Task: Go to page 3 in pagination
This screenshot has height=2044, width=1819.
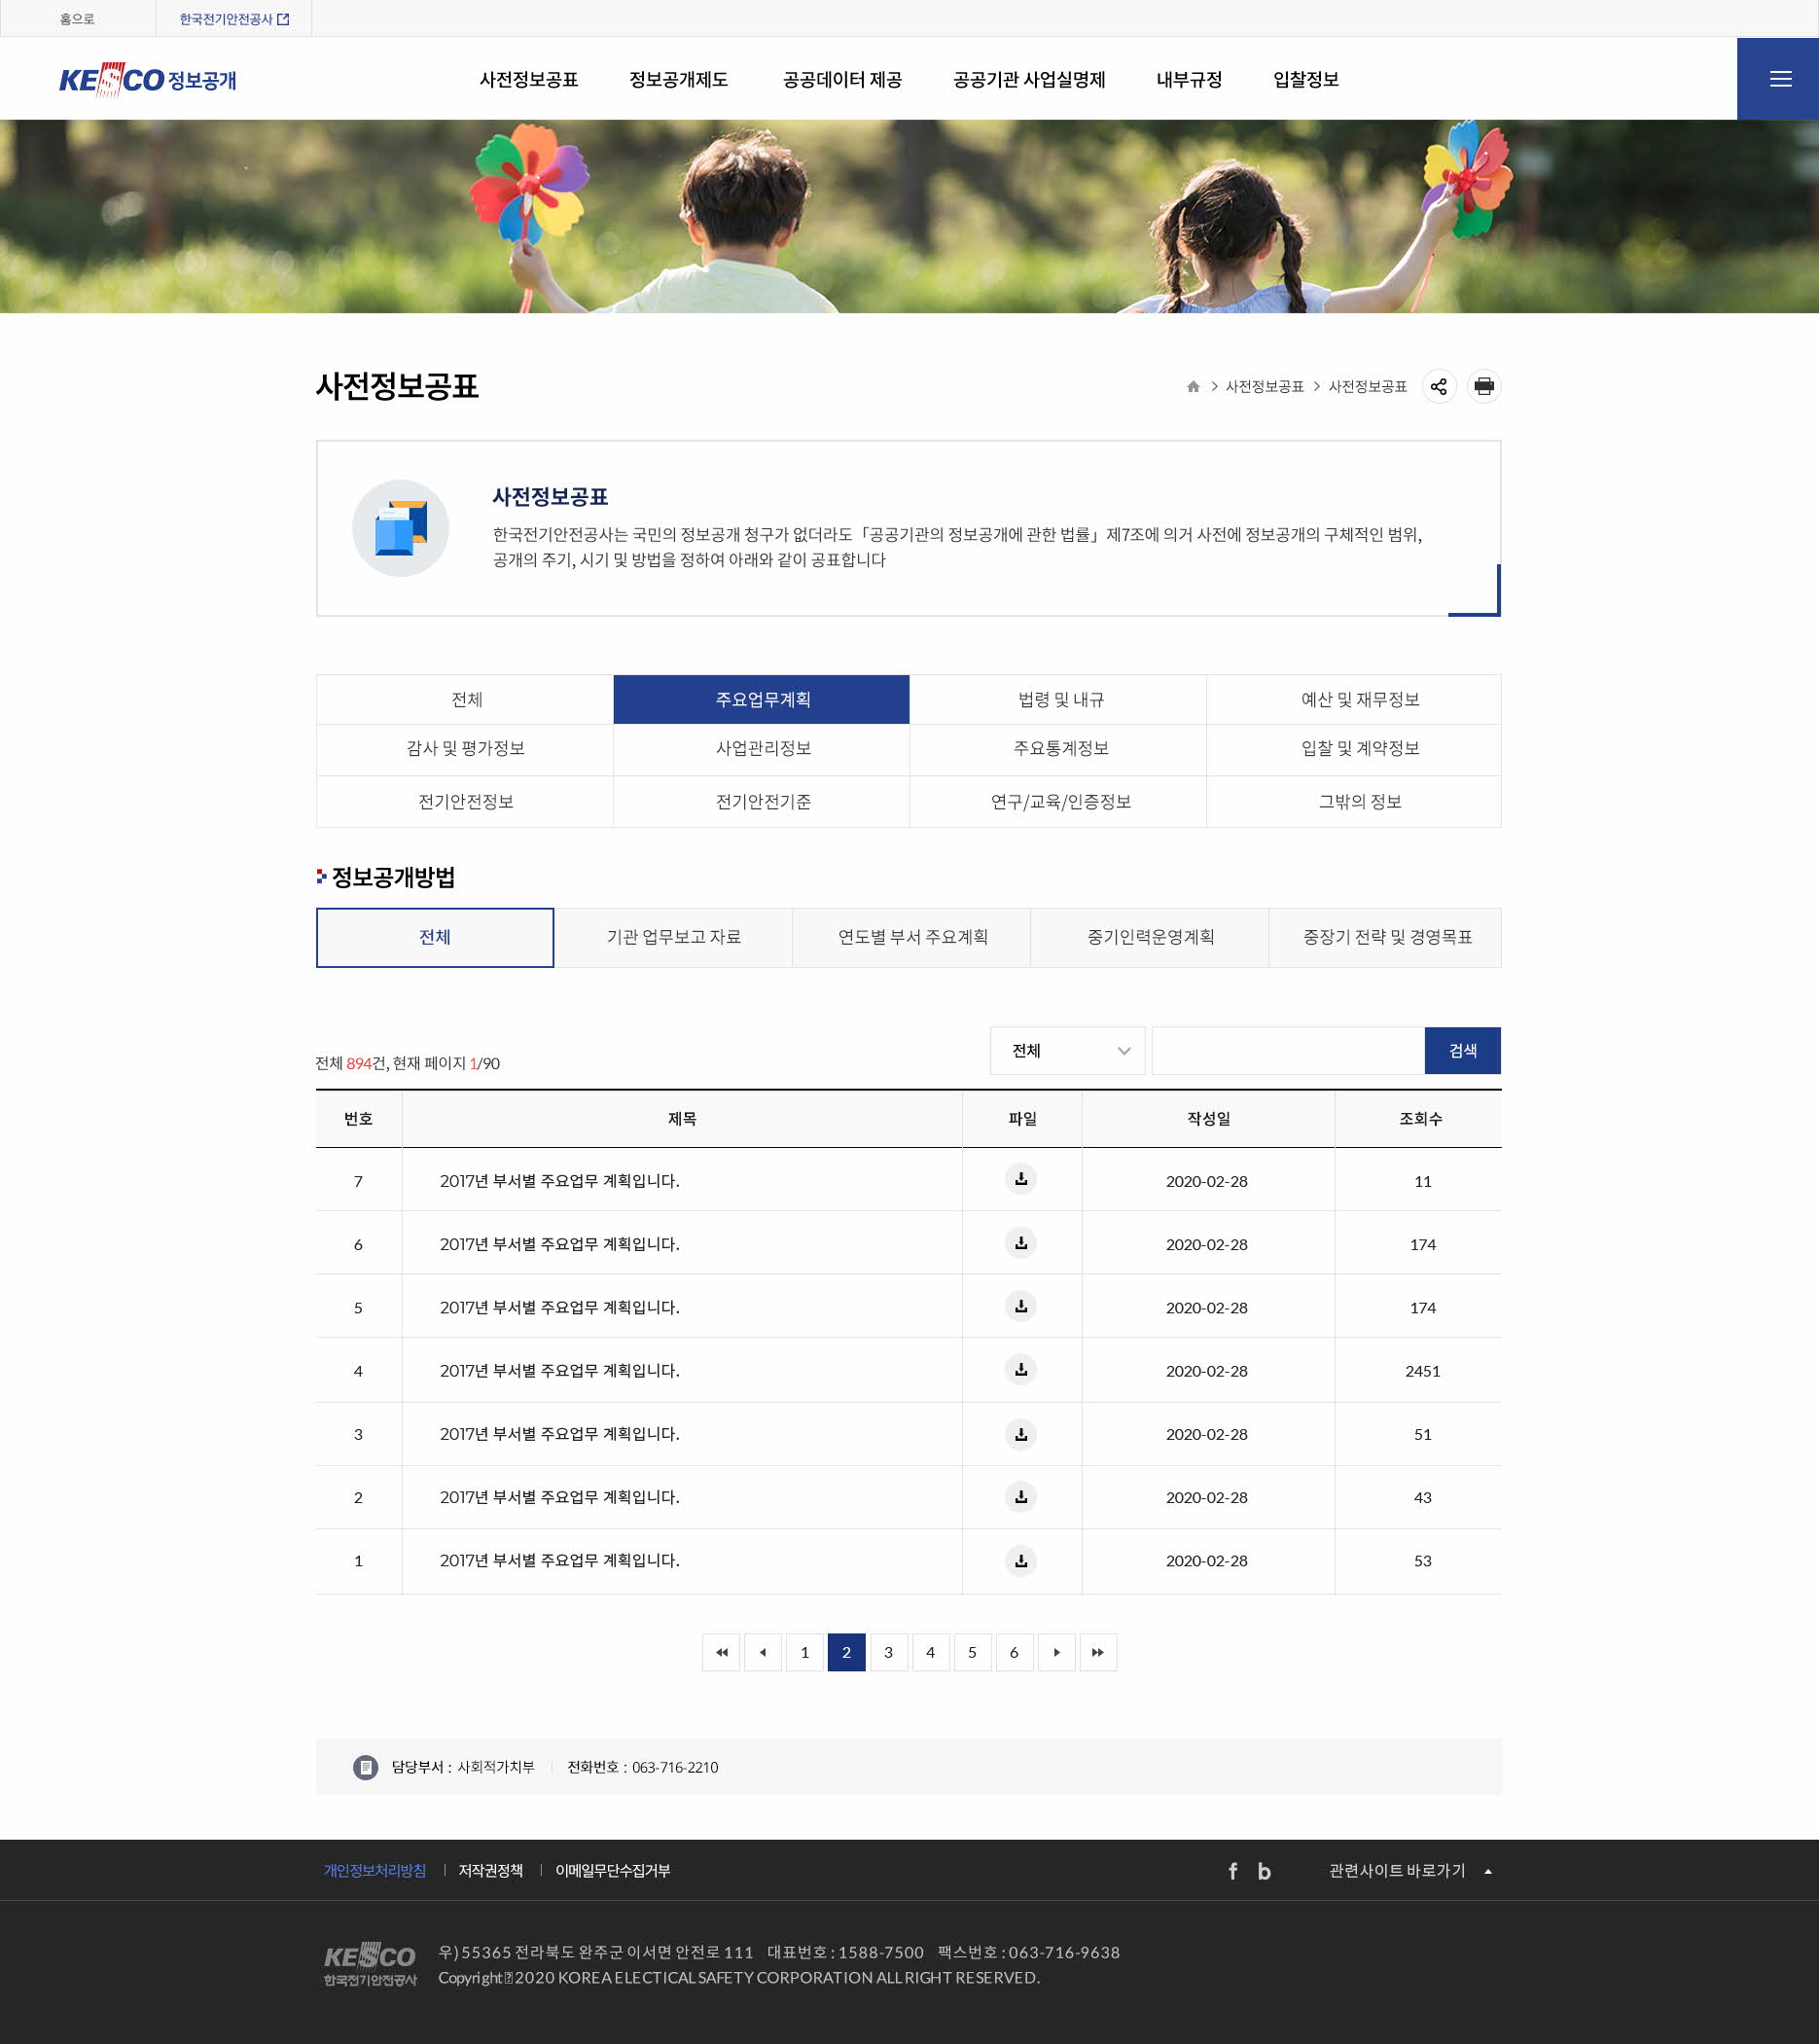Action: (x=888, y=1652)
